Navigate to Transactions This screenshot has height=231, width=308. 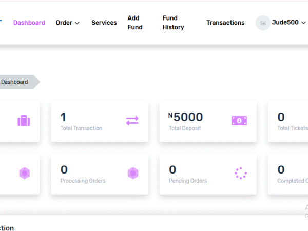(x=225, y=23)
